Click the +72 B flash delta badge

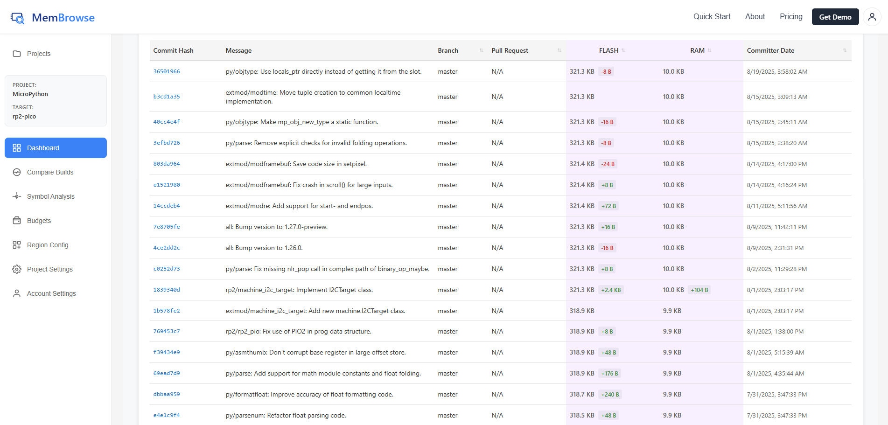point(608,206)
